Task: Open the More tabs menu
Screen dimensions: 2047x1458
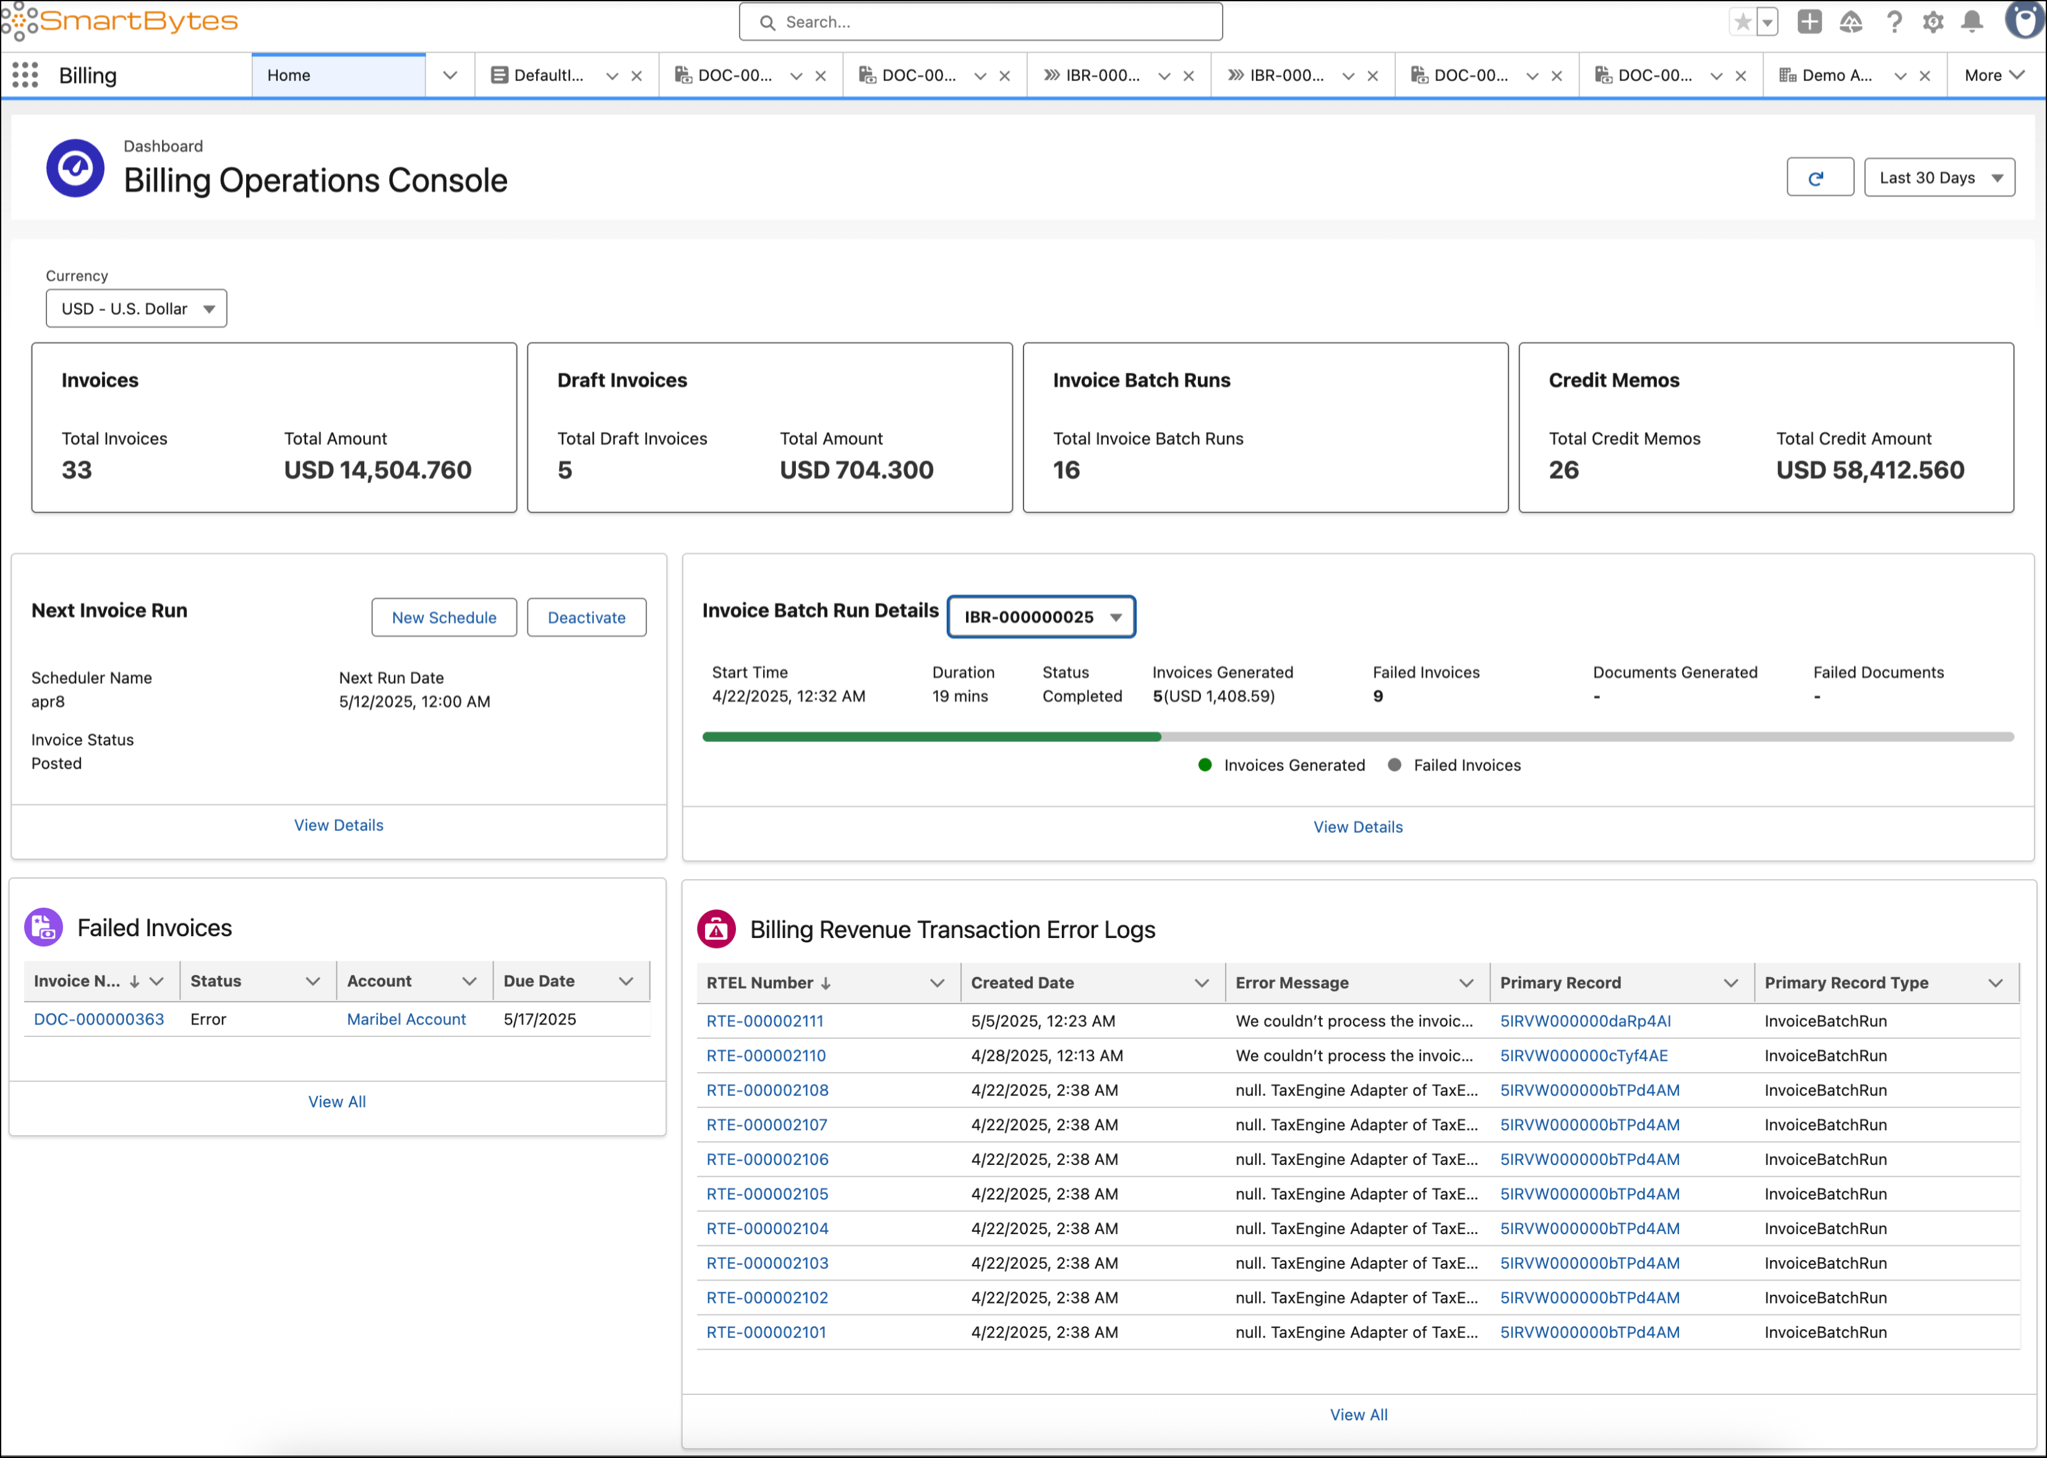Action: [1994, 76]
